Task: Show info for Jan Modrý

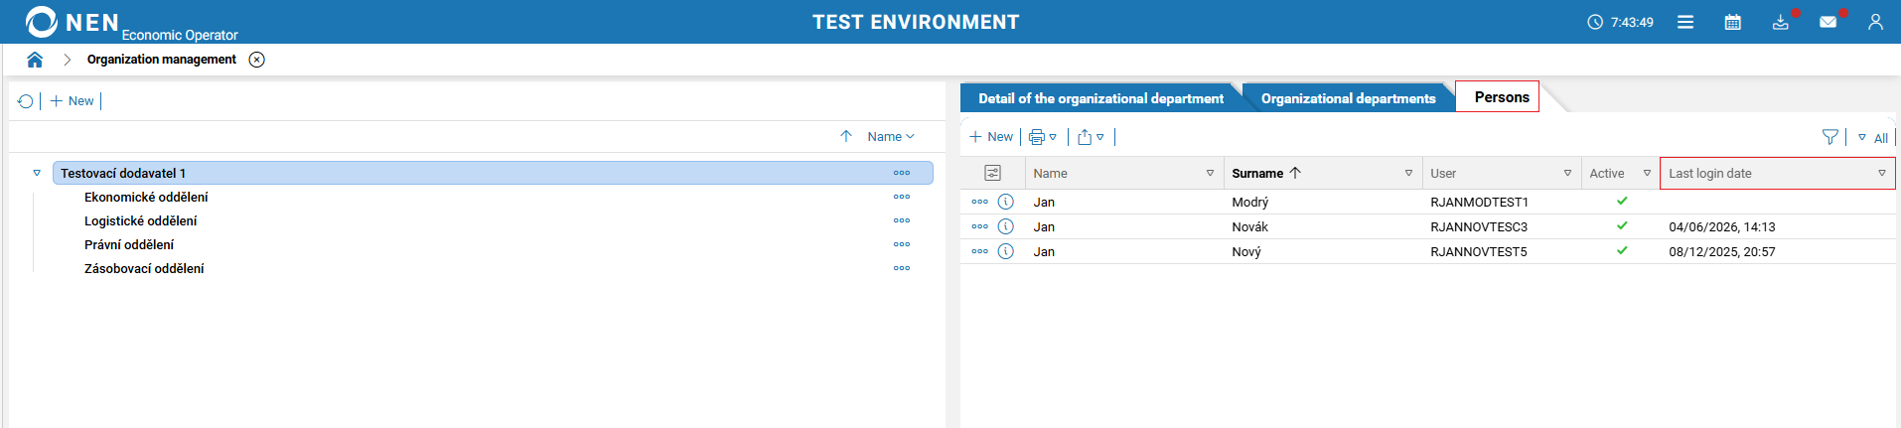Action: (1006, 202)
